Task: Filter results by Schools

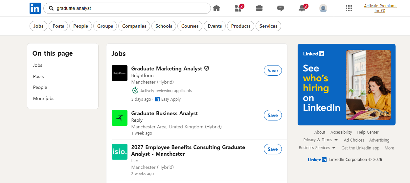Action: 164,26
